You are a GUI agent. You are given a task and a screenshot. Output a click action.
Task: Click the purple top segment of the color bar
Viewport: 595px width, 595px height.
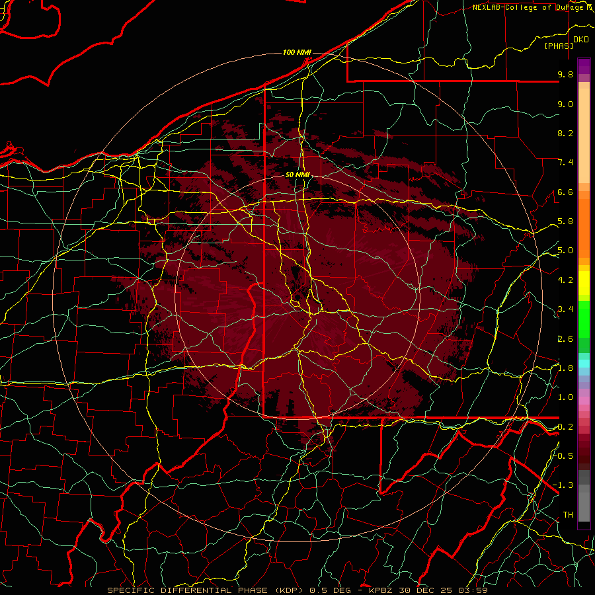pyautogui.click(x=584, y=66)
